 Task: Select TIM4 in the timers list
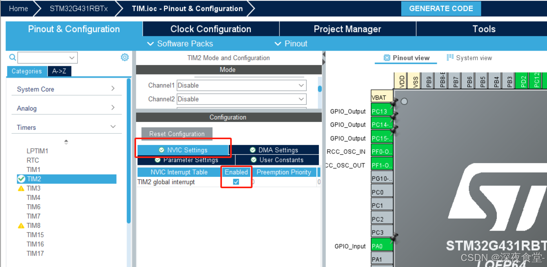tap(33, 198)
